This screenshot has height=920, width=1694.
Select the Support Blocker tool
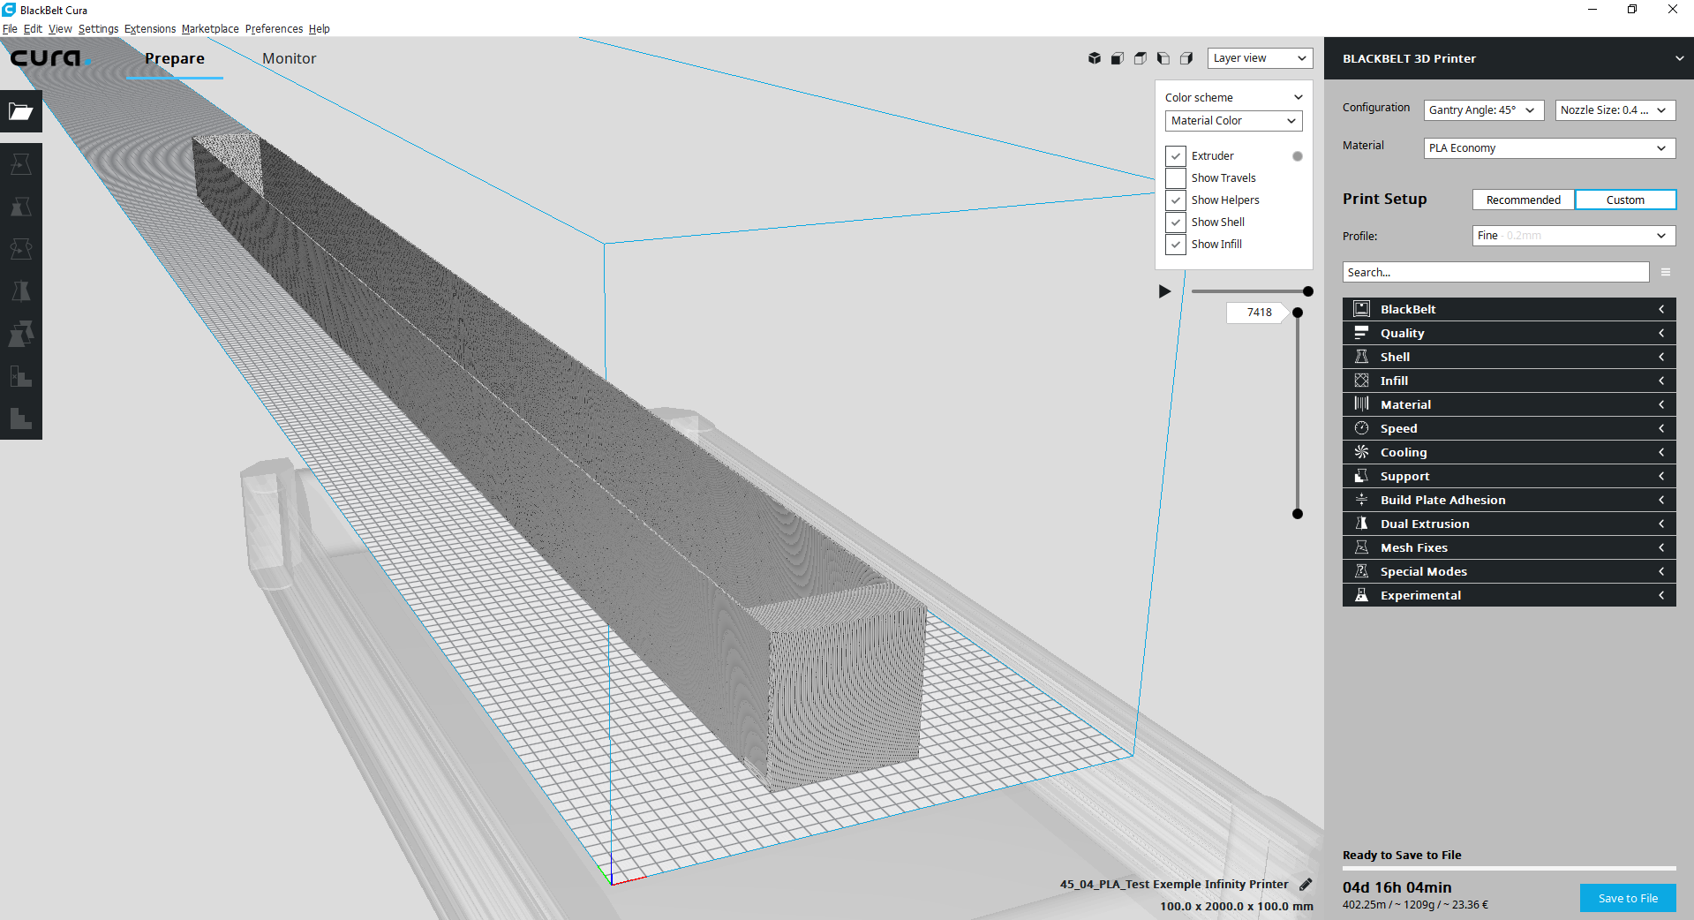pyautogui.click(x=21, y=376)
